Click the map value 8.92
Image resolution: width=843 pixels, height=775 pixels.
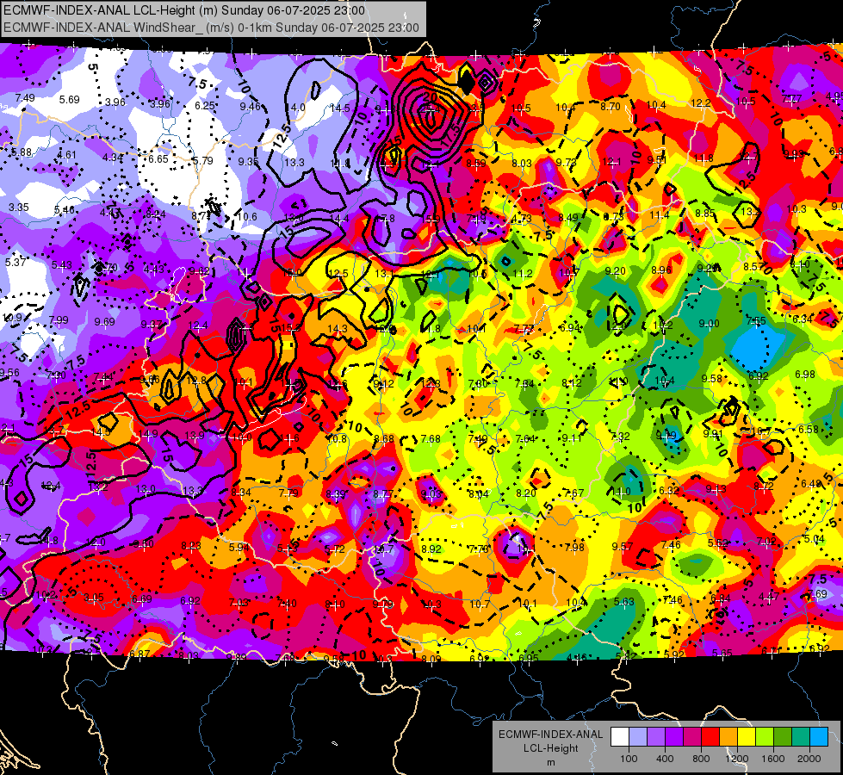[431, 549]
